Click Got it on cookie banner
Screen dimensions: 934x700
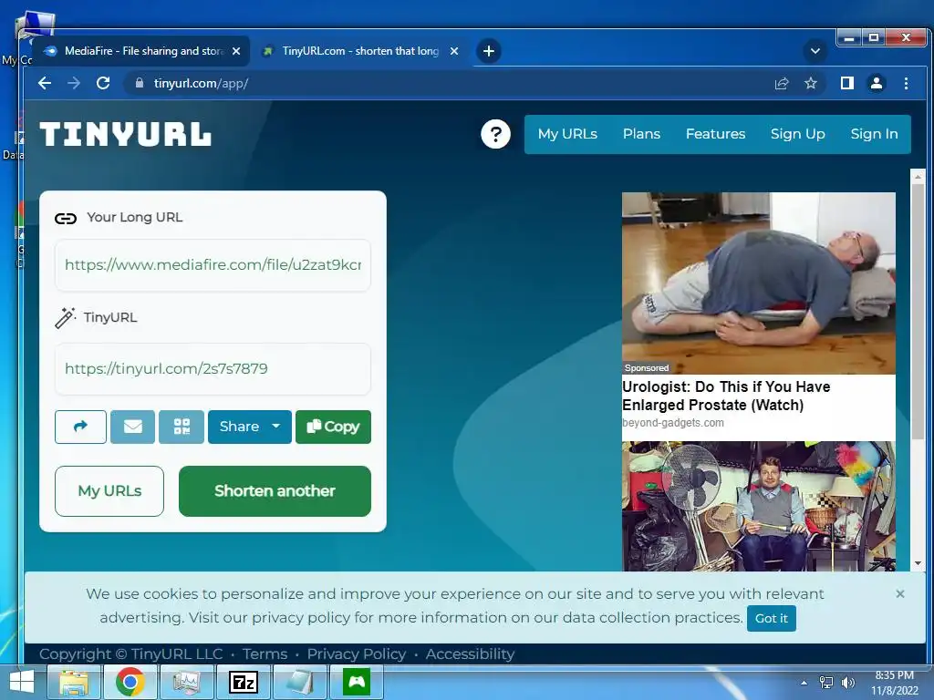pos(772,619)
